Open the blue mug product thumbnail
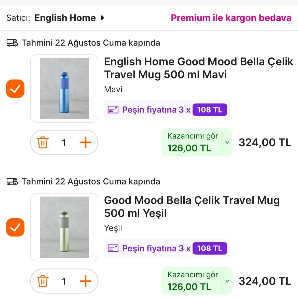 coord(64,89)
